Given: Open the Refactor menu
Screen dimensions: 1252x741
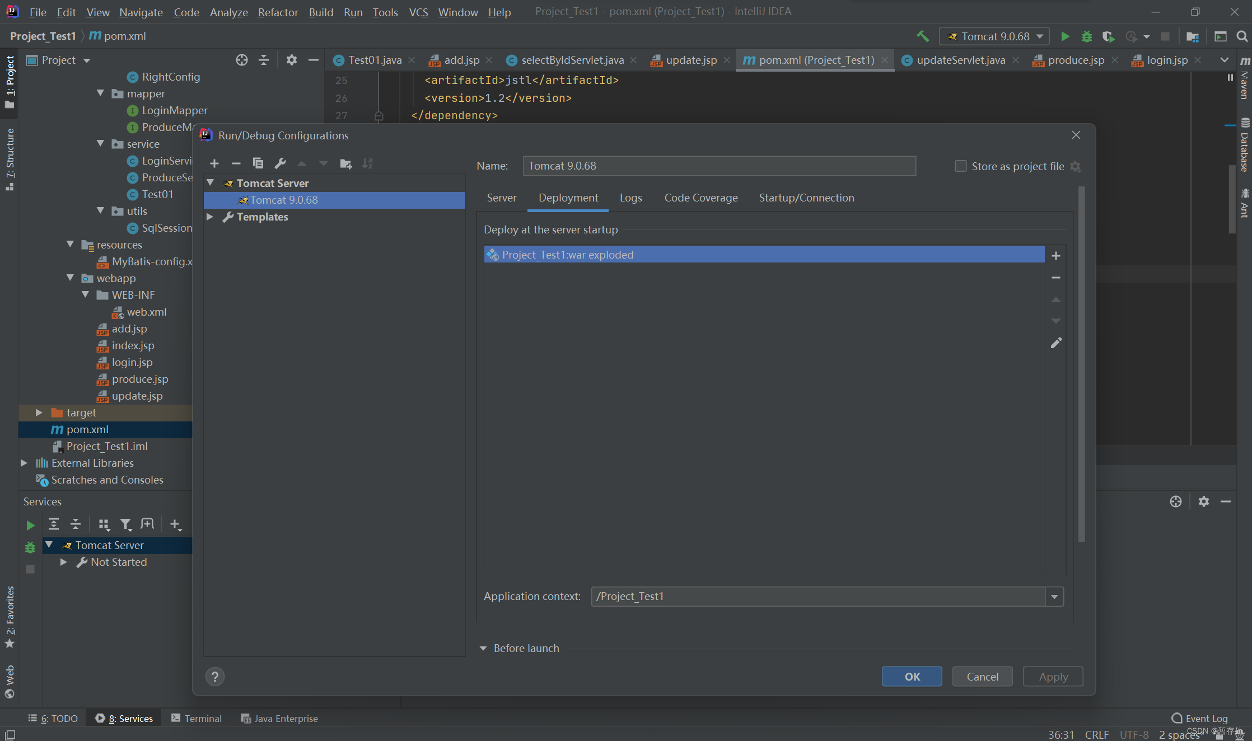Looking at the screenshot, I should 278,12.
